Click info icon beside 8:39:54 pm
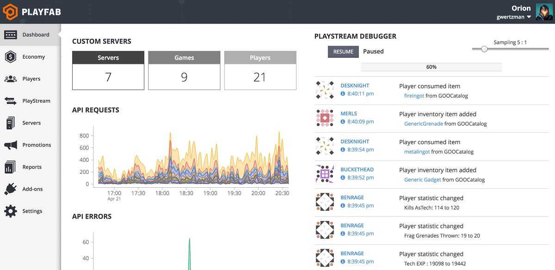 click(x=343, y=150)
